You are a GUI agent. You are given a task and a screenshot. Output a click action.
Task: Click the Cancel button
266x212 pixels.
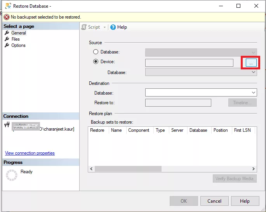[214, 201]
